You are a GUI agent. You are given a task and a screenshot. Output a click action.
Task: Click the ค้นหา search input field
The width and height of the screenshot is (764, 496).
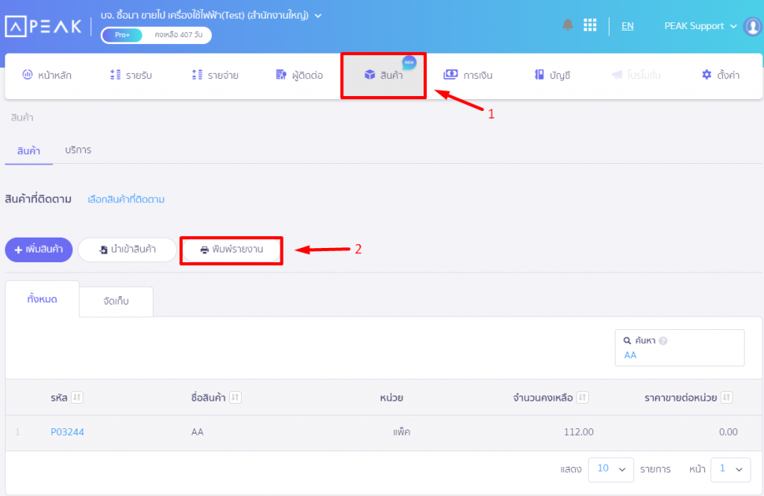(679, 355)
